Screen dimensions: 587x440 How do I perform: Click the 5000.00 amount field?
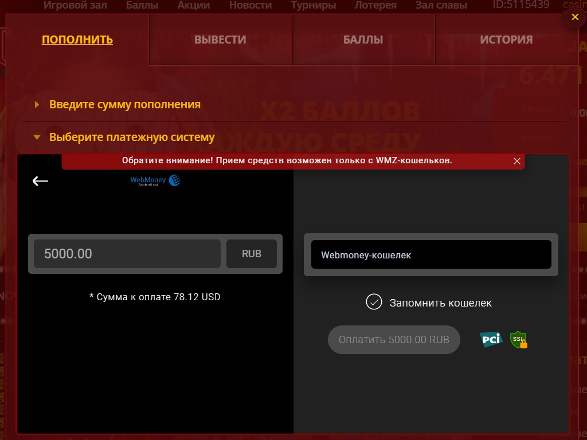point(127,254)
